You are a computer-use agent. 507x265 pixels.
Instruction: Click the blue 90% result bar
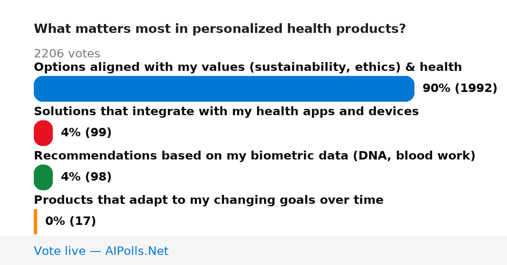pyautogui.click(x=224, y=89)
